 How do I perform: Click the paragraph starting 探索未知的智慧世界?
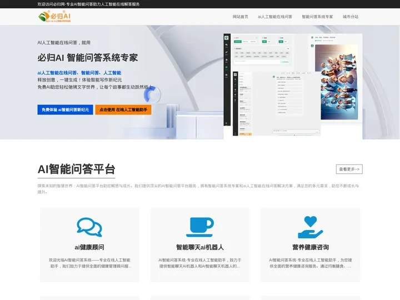coord(198,189)
